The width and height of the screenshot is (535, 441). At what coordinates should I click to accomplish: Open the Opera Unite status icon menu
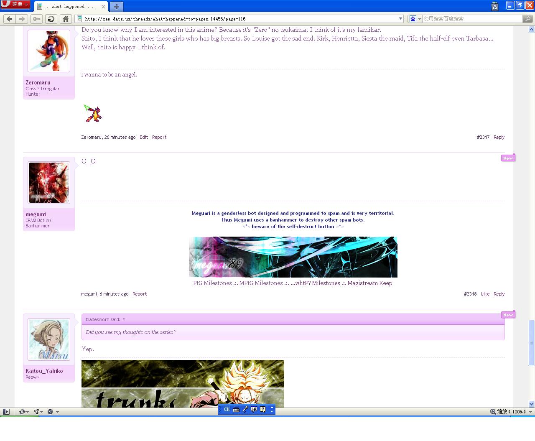pos(38,412)
